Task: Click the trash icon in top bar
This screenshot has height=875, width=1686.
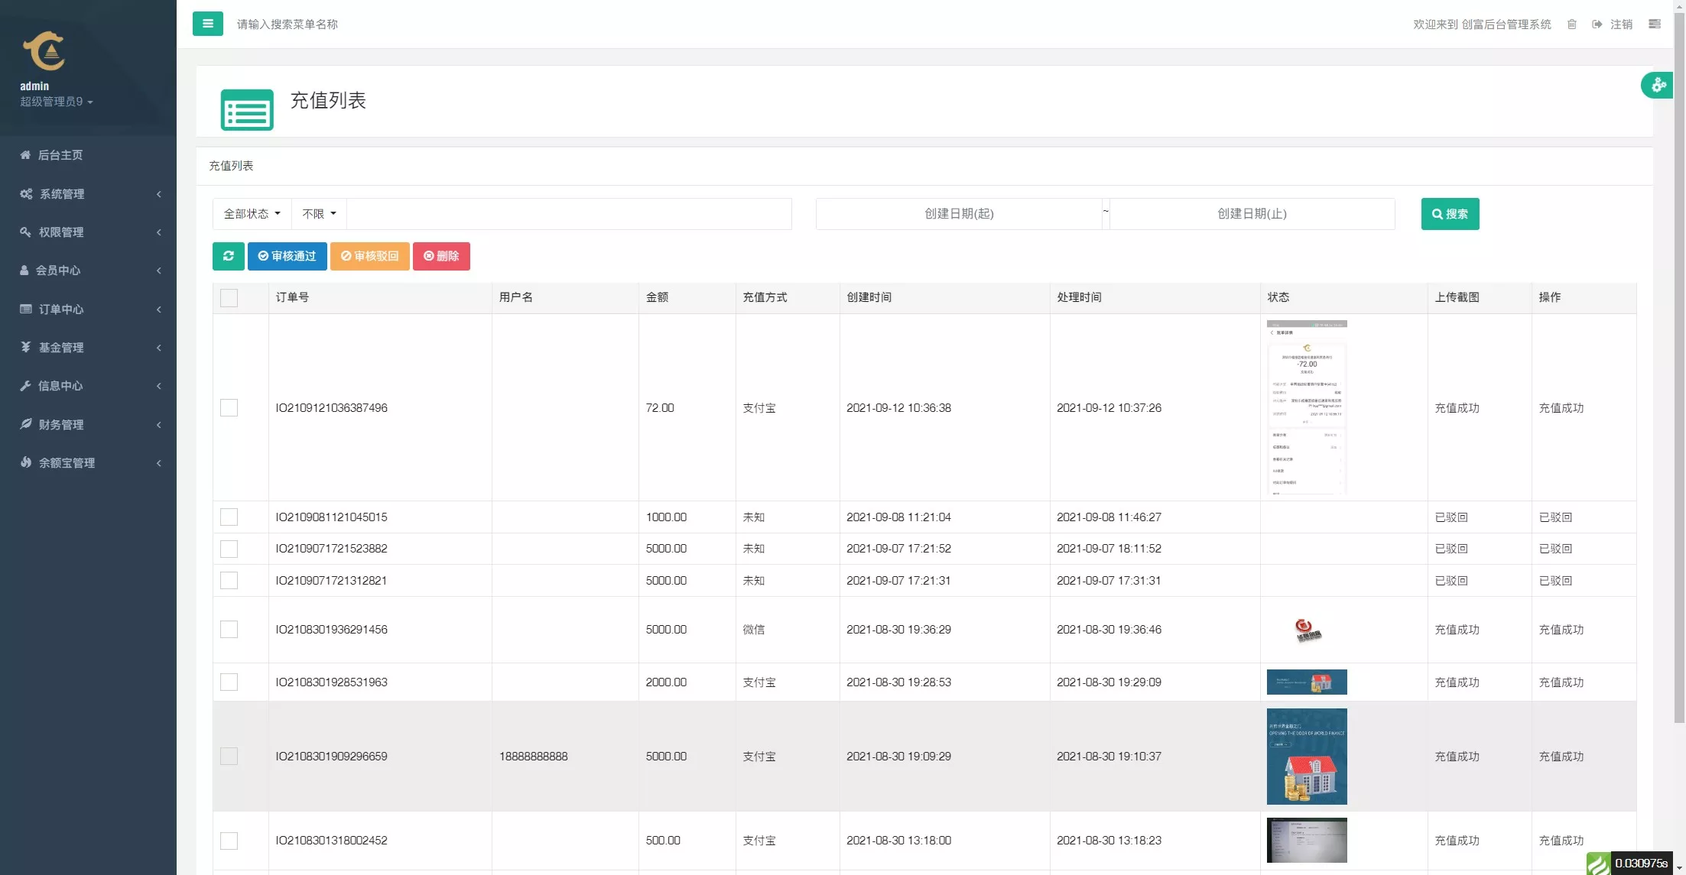Action: (1572, 24)
